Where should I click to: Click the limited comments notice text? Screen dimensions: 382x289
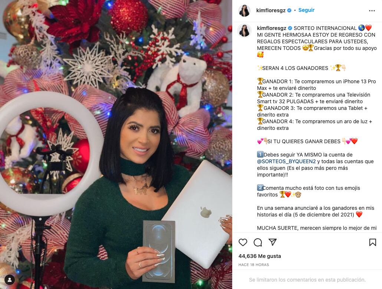coord(307,280)
